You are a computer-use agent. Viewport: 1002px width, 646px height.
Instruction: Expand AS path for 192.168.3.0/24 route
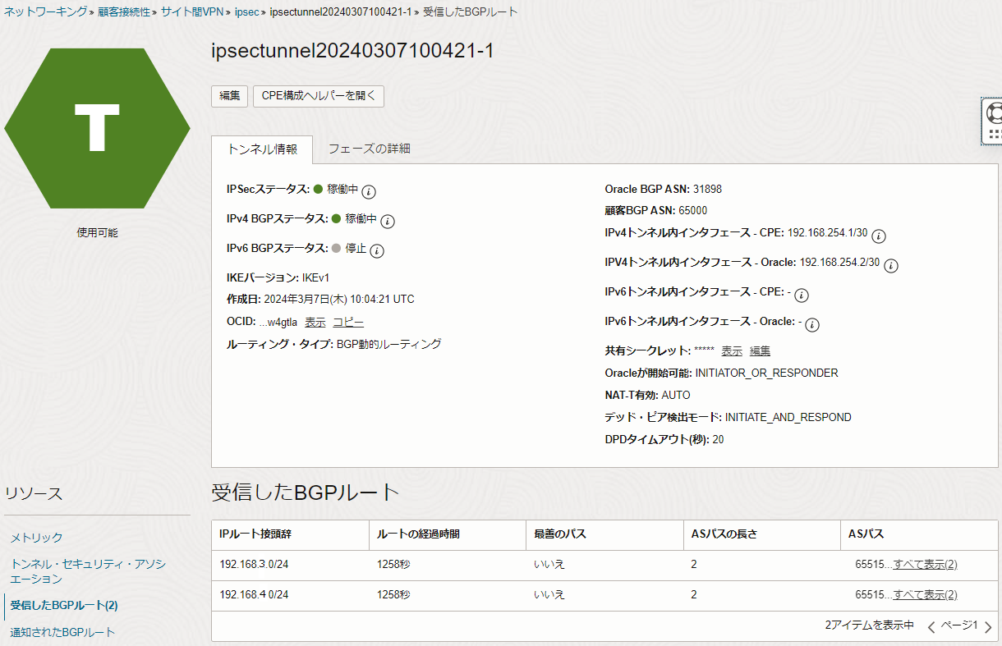(x=925, y=564)
